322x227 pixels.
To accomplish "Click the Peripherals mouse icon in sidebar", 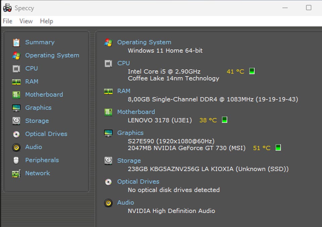I will [16, 160].
